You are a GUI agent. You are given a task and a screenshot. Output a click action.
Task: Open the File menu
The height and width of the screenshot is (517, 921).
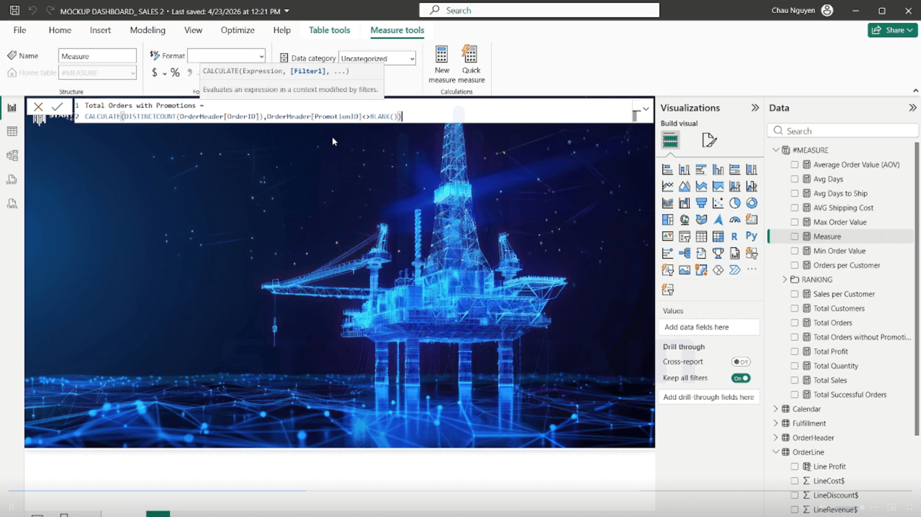pos(20,30)
